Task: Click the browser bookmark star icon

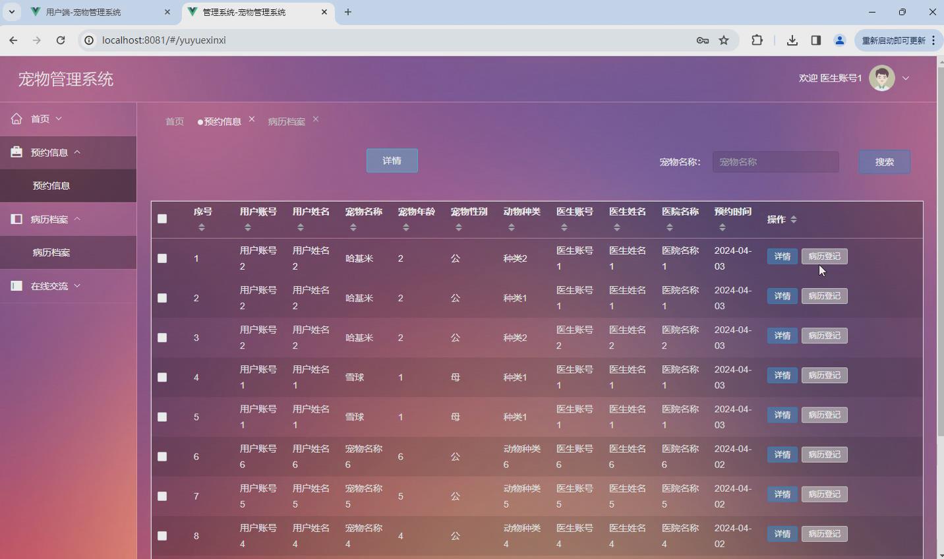Action: 724,40
